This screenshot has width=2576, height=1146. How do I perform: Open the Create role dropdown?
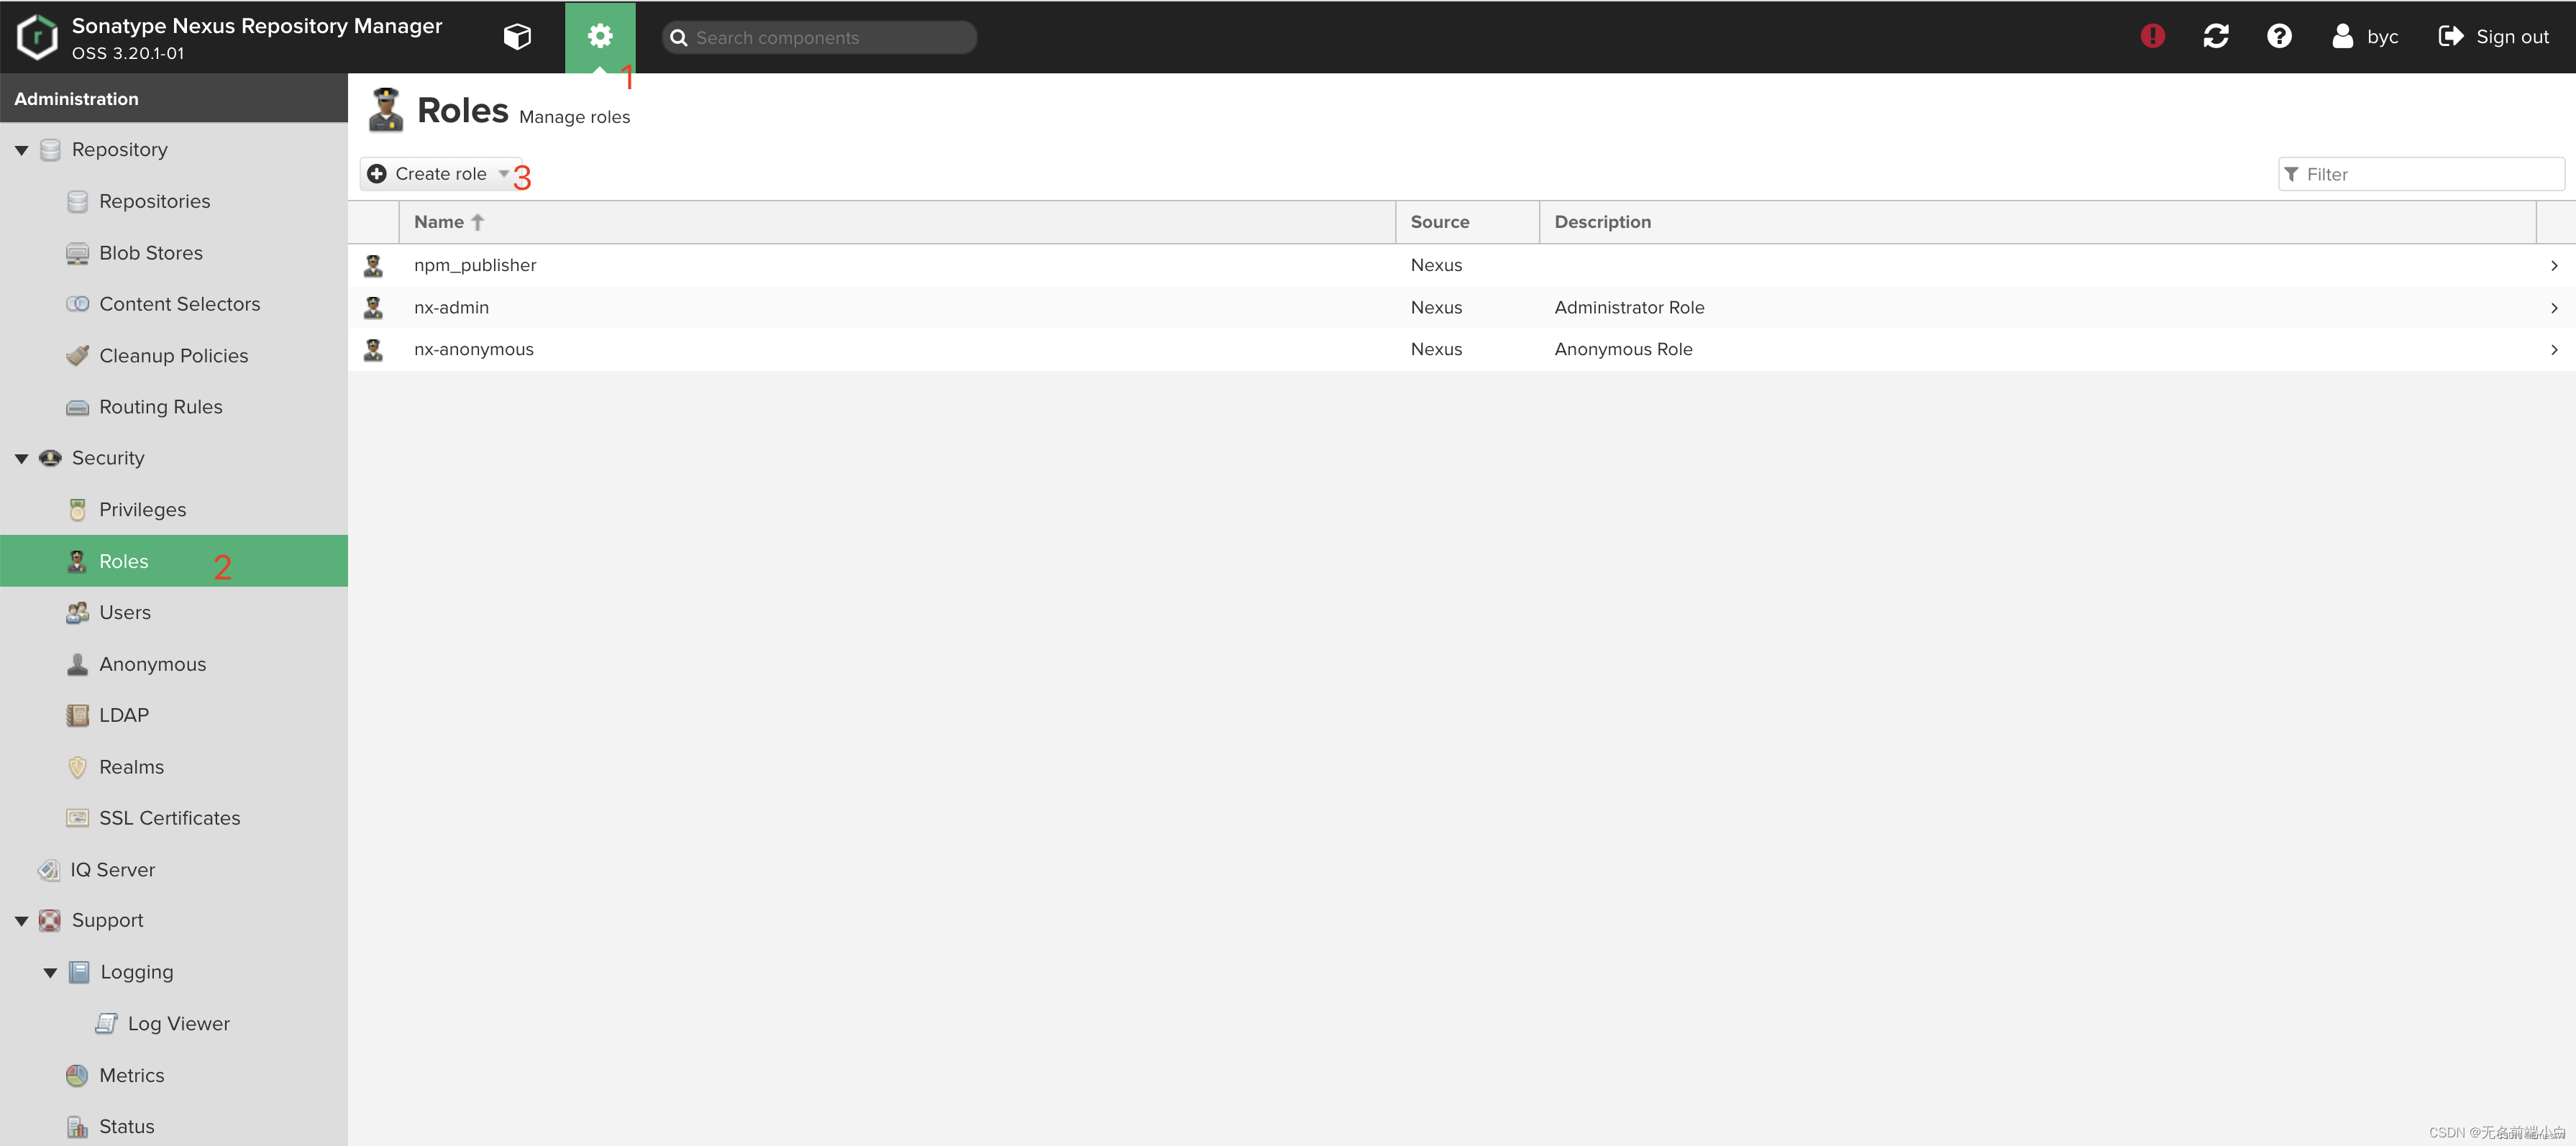click(x=440, y=174)
